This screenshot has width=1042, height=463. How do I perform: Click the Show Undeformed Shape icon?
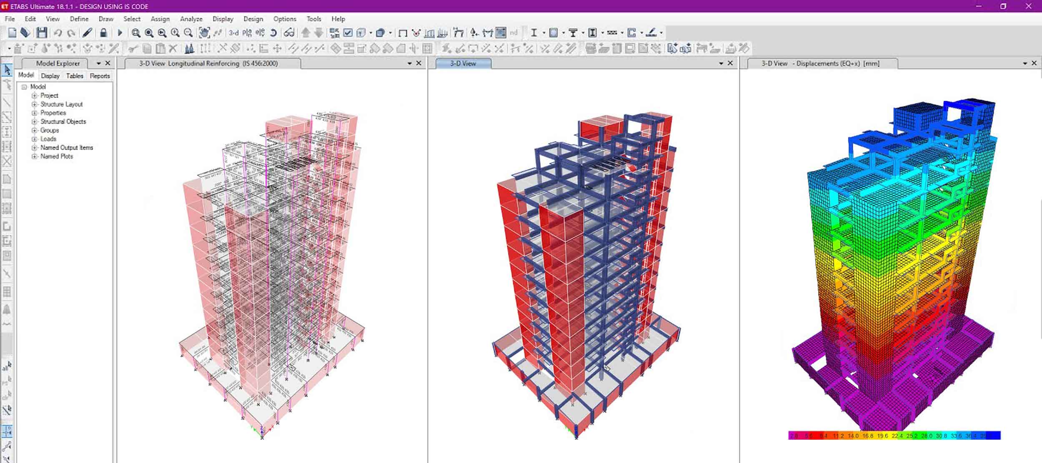tap(403, 33)
